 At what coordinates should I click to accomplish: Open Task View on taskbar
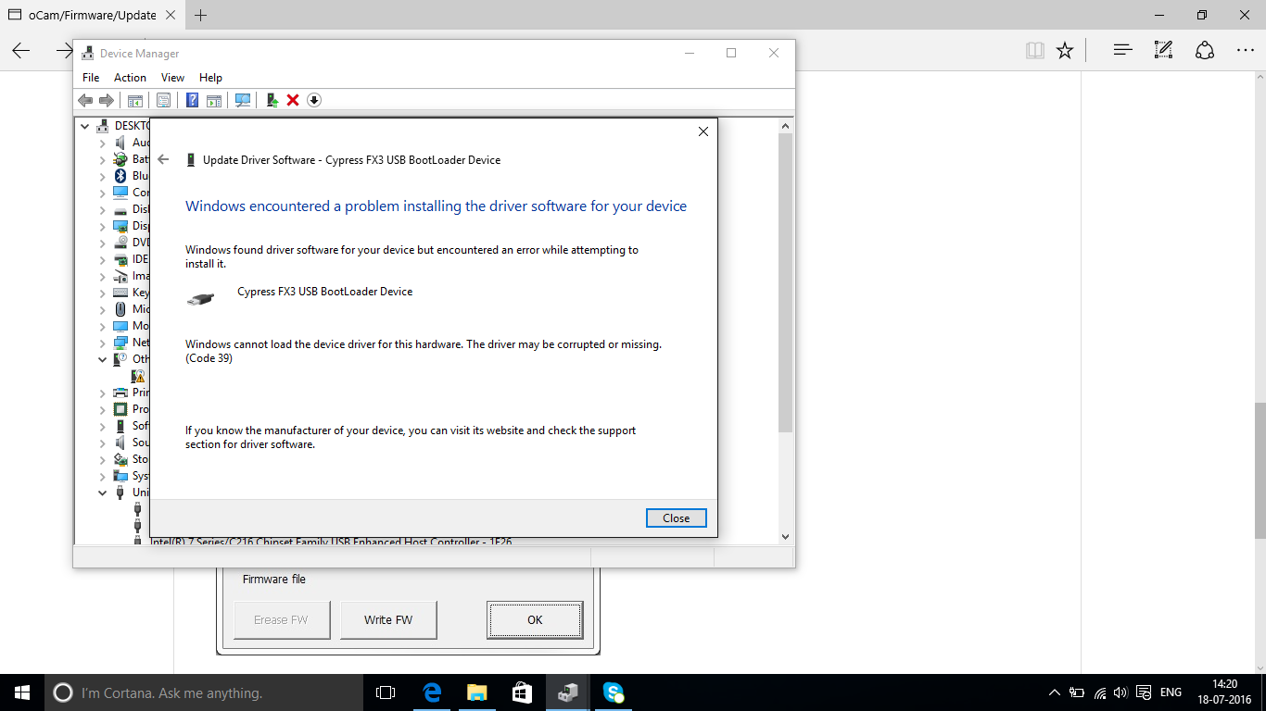(x=386, y=692)
